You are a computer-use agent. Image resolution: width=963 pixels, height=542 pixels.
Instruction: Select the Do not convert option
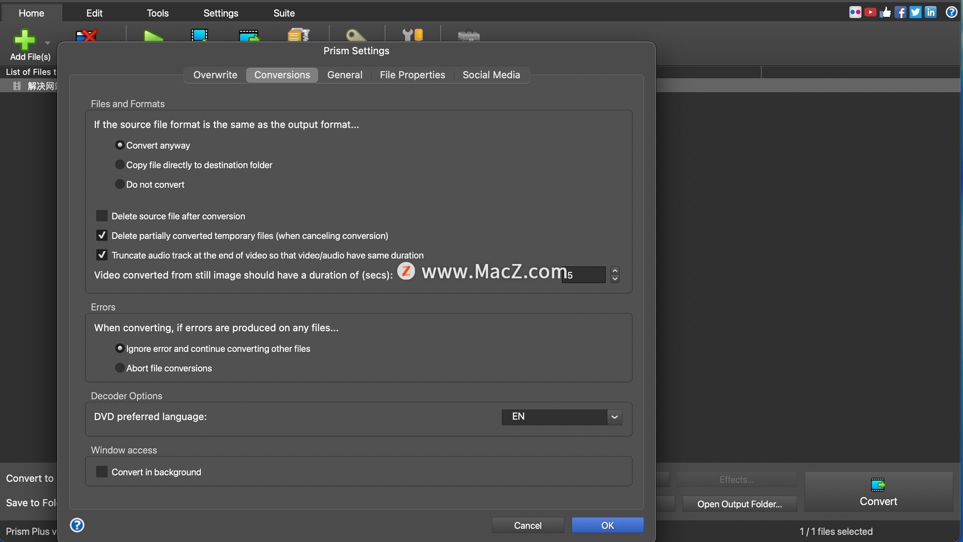point(120,184)
